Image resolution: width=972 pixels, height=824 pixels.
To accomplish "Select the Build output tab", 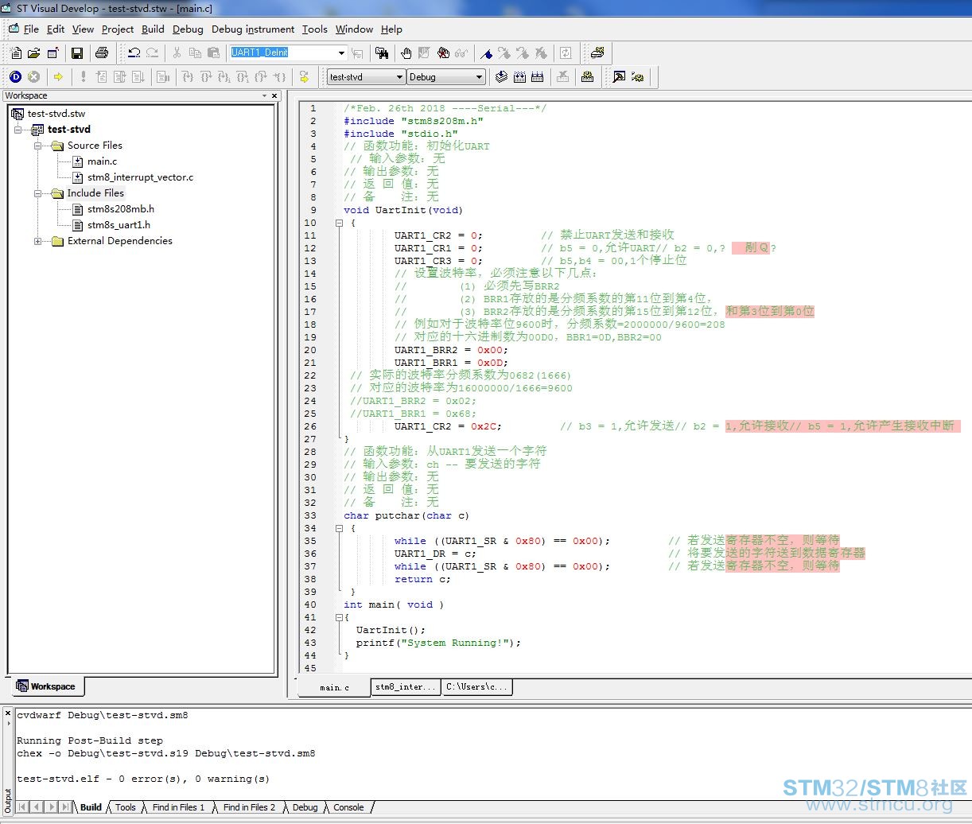I will pos(91,807).
